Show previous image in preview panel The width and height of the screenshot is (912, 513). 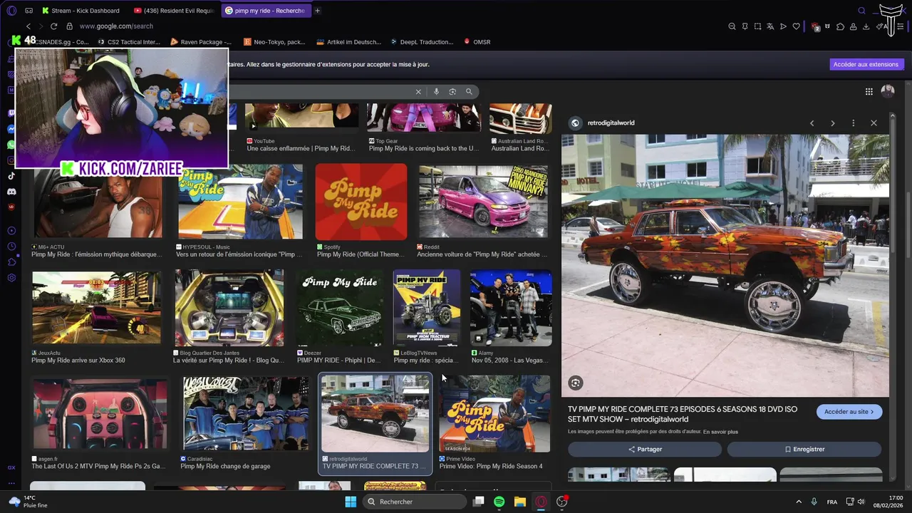click(x=812, y=123)
